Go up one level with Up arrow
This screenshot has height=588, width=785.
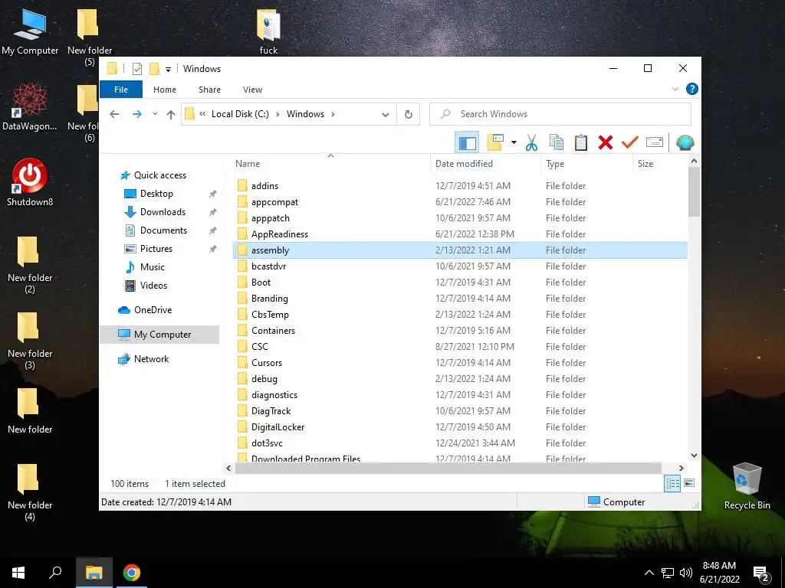171,115
